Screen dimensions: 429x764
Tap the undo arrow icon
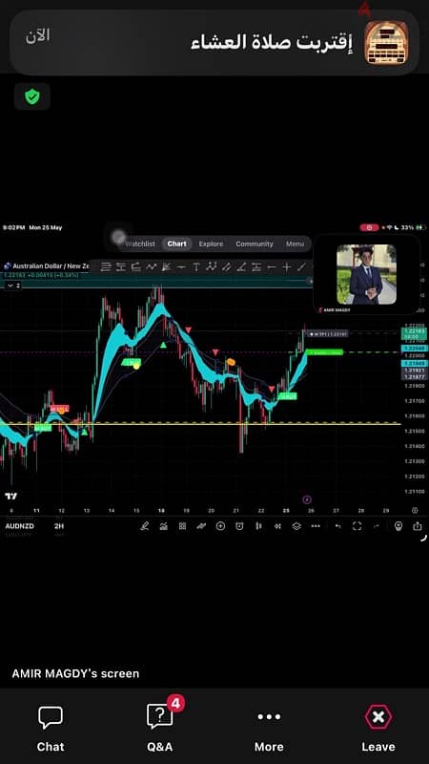(338, 526)
